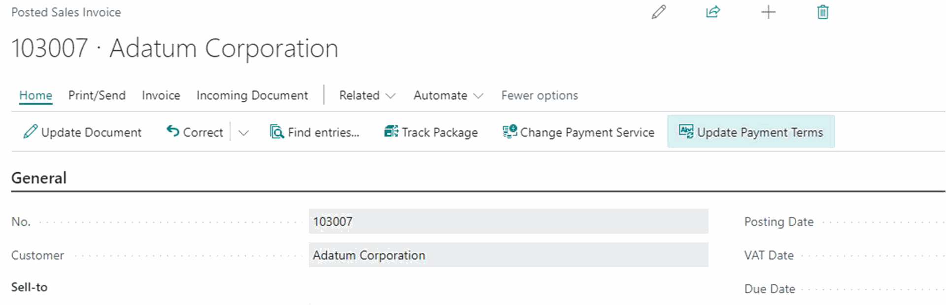Click the Home tab
The height and width of the screenshot is (305, 946).
[x=35, y=95]
